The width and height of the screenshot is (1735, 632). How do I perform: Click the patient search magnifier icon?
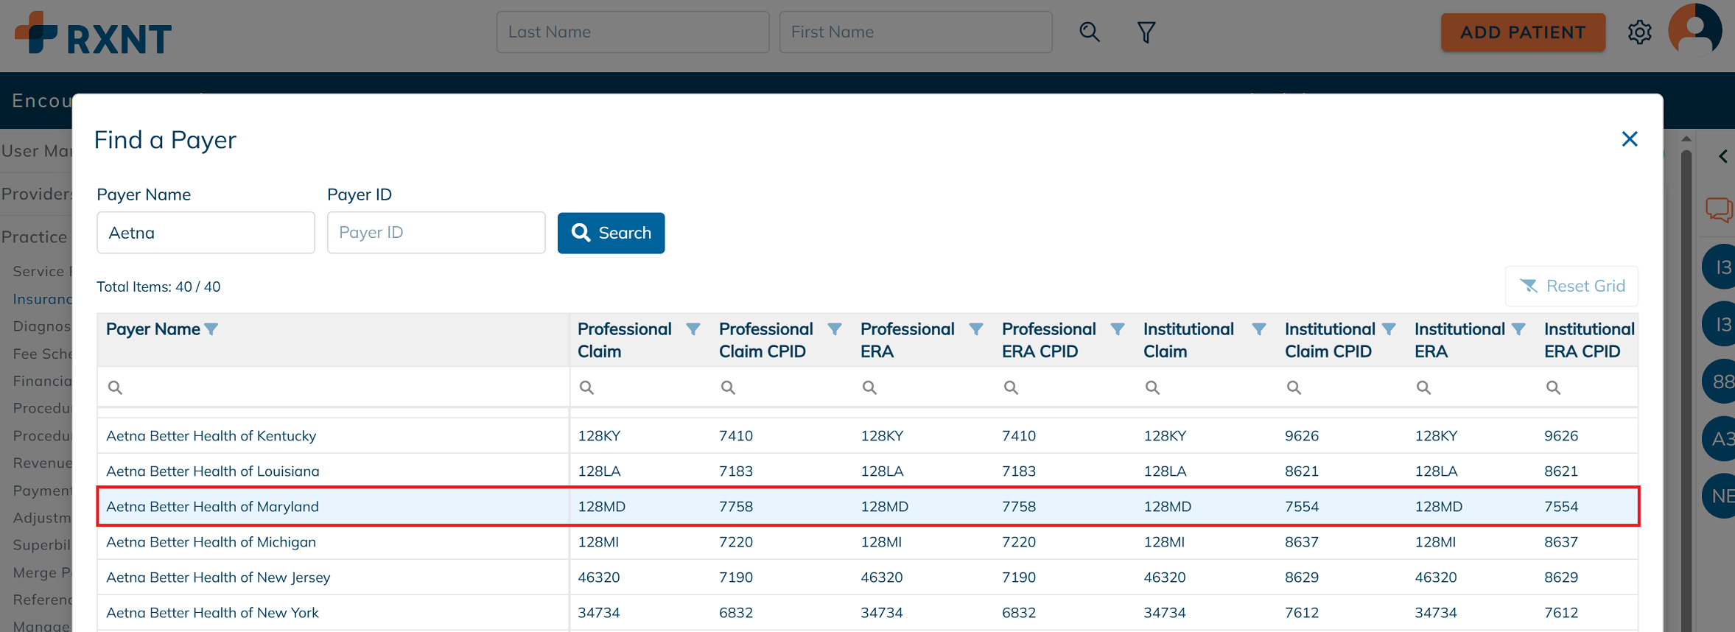coord(1089,32)
